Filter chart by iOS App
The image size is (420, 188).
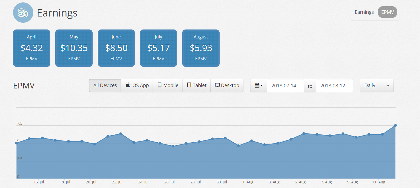tap(137, 85)
